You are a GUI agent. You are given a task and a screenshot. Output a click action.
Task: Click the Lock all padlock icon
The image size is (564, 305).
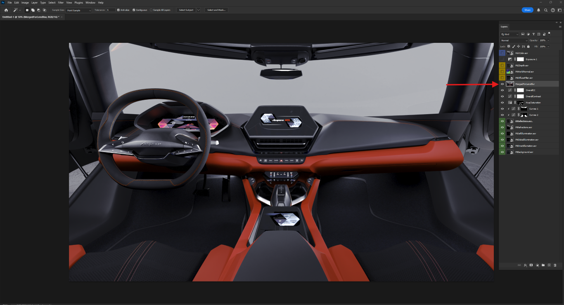pos(528,47)
